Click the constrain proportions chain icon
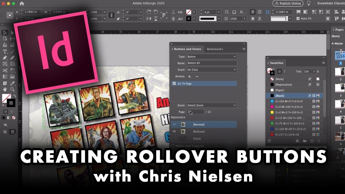 (111, 15)
